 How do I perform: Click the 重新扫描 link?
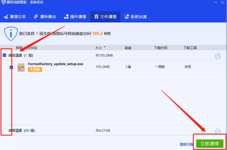point(187,144)
